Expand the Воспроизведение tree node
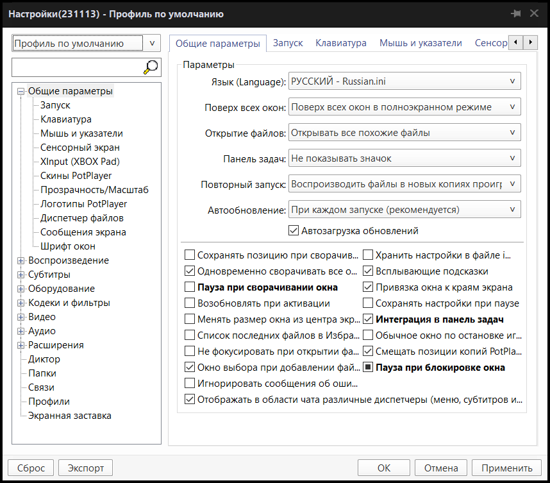550x483 pixels. coord(21,260)
